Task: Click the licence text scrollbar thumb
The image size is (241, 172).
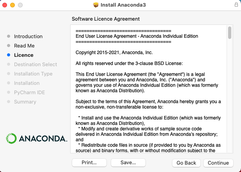Action: point(230,33)
